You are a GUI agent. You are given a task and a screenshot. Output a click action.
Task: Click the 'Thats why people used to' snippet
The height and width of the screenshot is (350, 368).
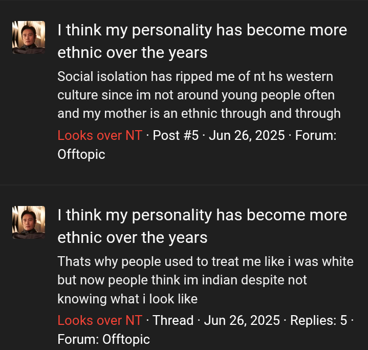(x=205, y=280)
